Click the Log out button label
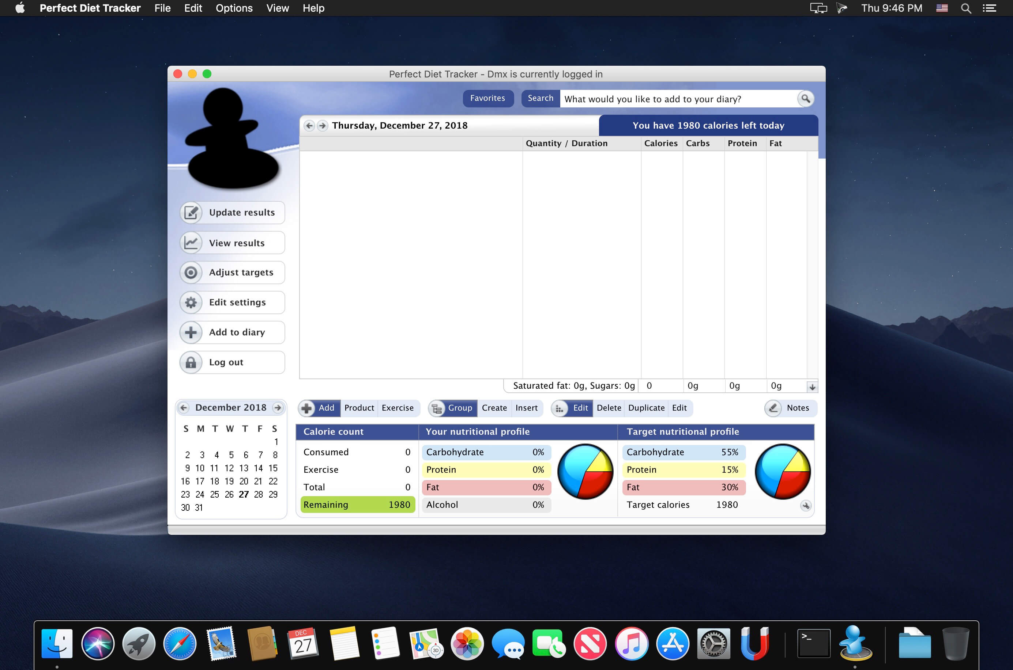The width and height of the screenshot is (1013, 670). pyautogui.click(x=226, y=362)
